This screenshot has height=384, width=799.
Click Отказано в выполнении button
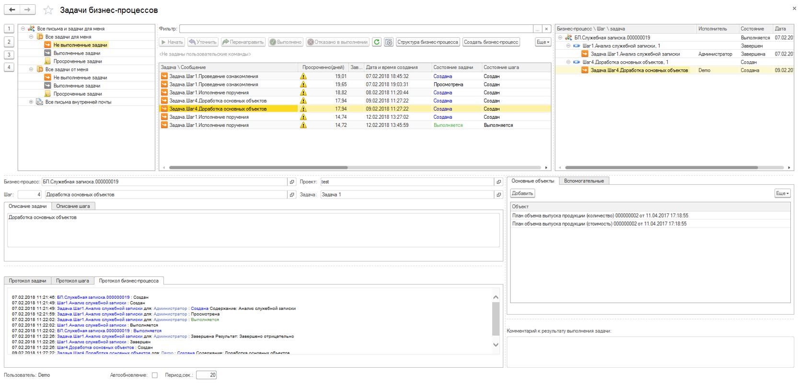tap(337, 42)
